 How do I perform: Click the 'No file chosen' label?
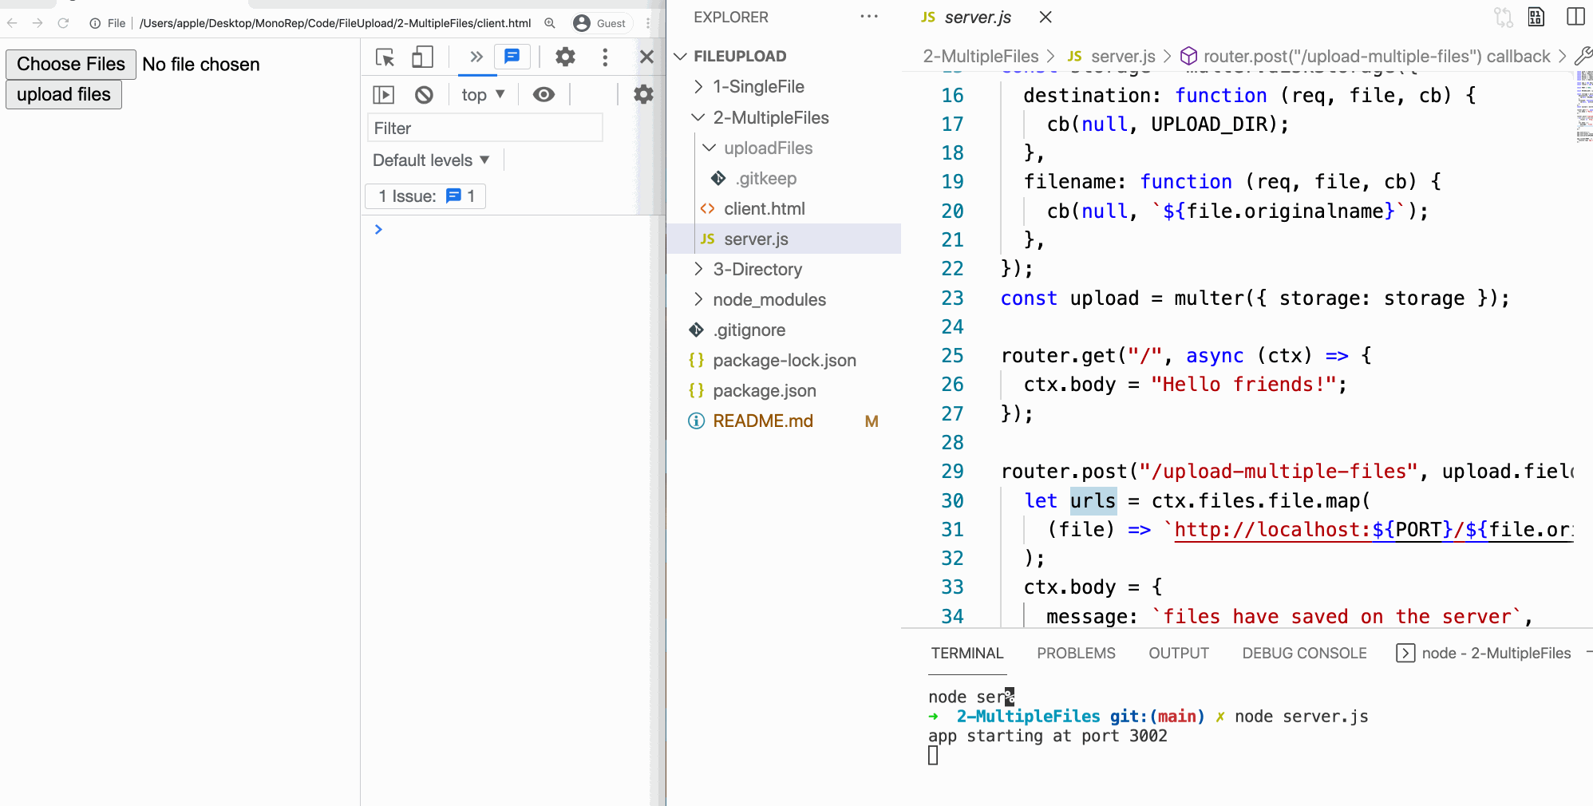[201, 64]
